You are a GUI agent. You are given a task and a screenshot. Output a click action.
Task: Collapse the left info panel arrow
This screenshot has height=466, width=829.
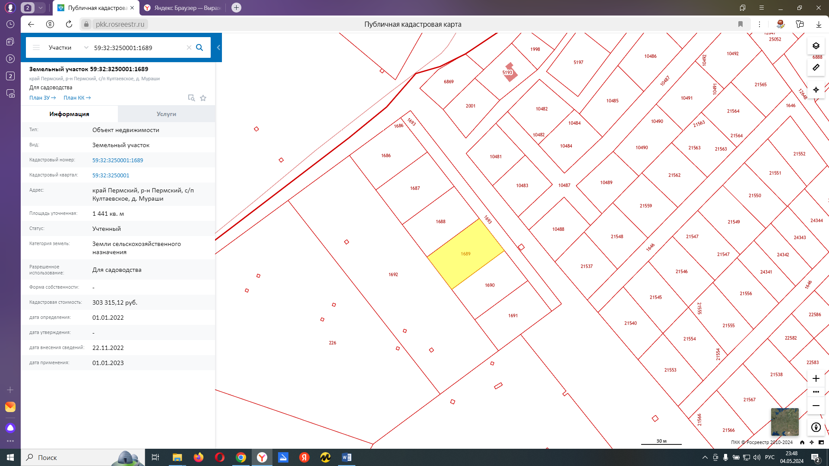coord(218,47)
